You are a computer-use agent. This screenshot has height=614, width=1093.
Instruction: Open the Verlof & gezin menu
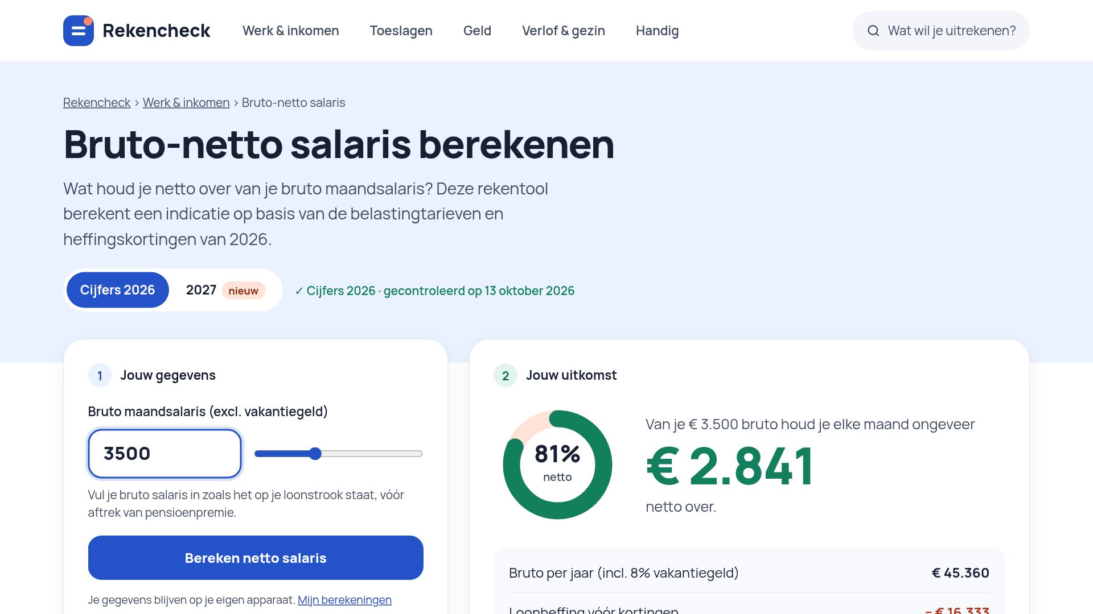[x=564, y=31]
